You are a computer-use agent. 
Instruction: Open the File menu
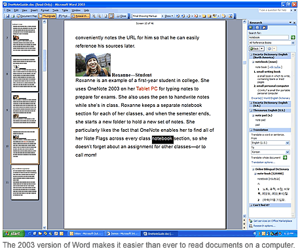coord(9,10)
